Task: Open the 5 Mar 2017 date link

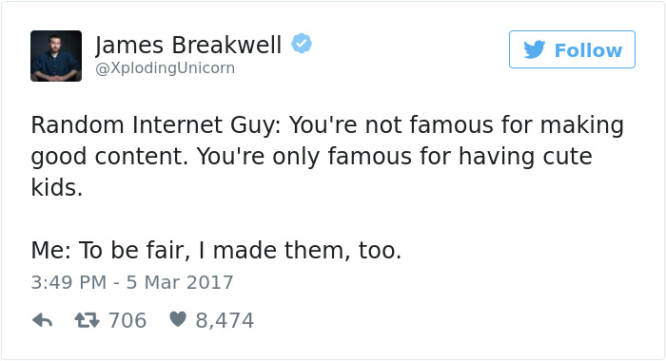Action: (180, 282)
